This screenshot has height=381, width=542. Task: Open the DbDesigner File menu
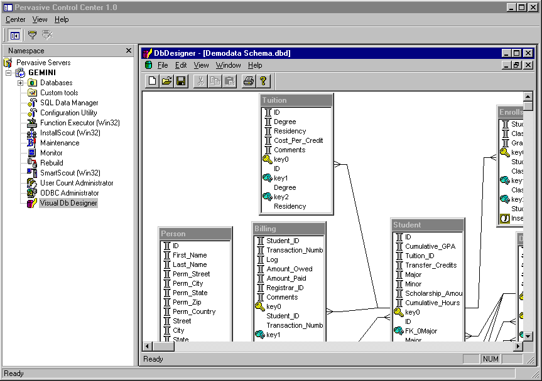coord(163,65)
